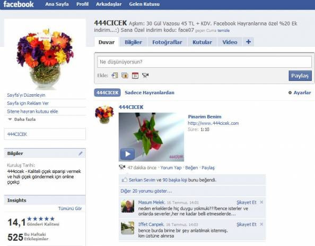Attach a link icon next to Ekle
Viewport: 315px width, 246px height.
point(115,76)
